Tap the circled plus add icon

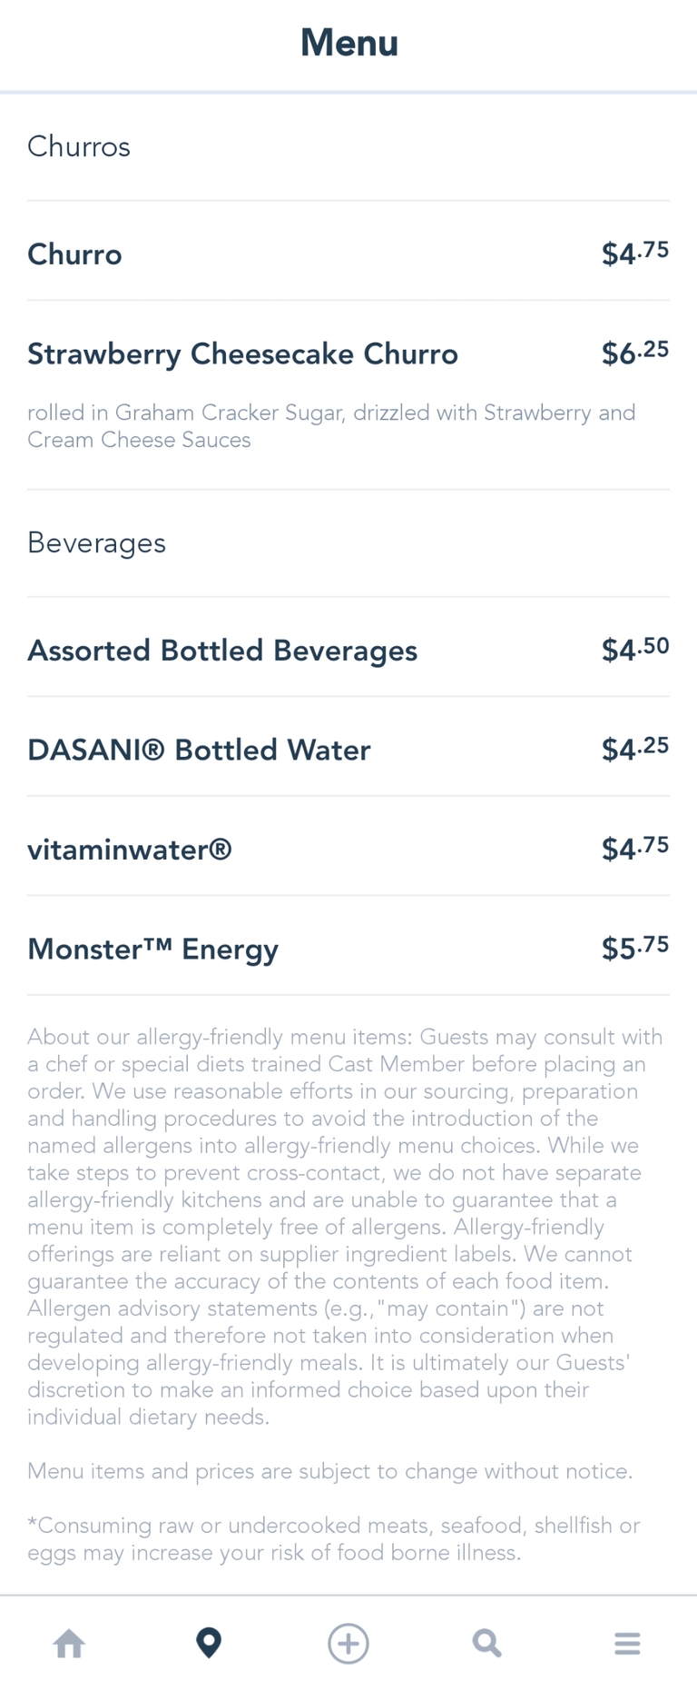(348, 1643)
